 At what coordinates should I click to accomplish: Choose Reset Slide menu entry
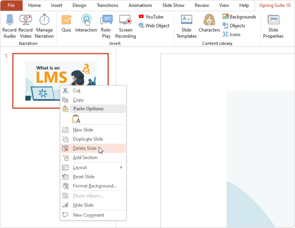coord(93,177)
